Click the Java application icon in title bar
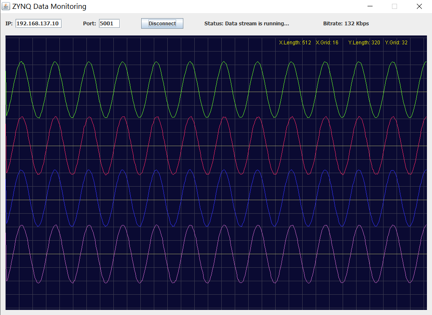 5,6
